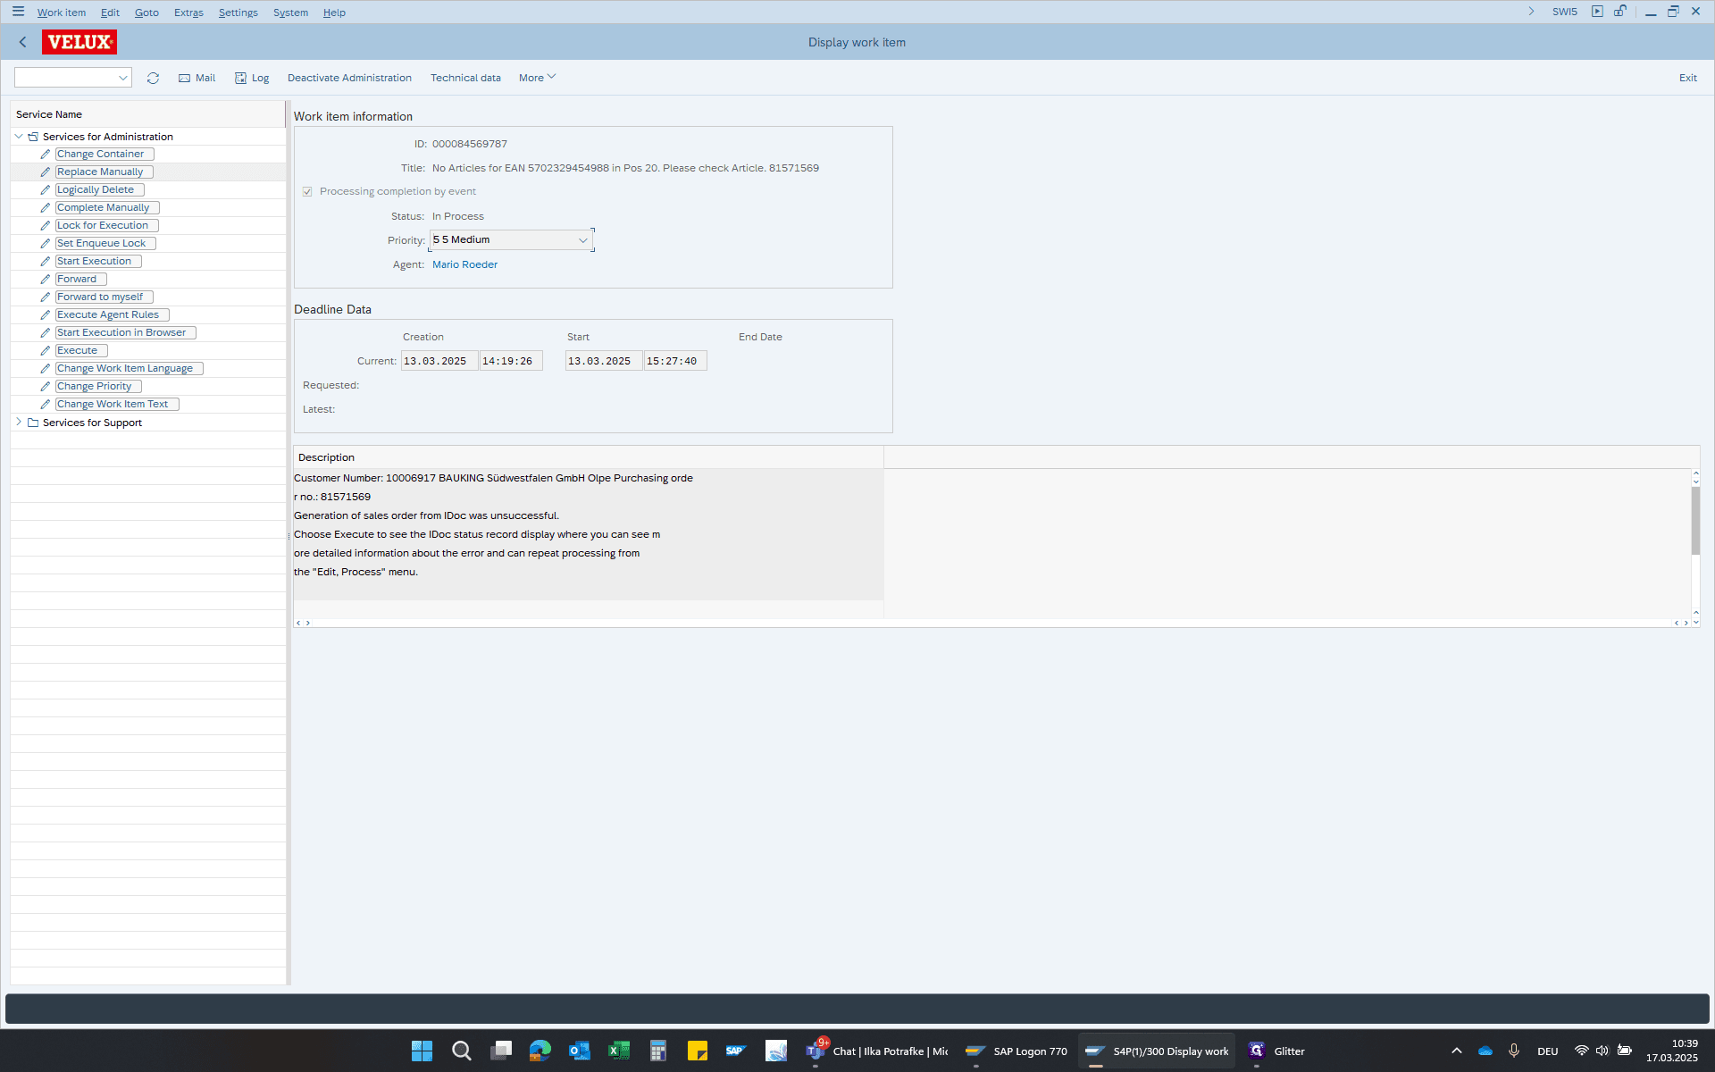Open the Settings menu
This screenshot has height=1072, width=1715.
pyautogui.click(x=238, y=13)
